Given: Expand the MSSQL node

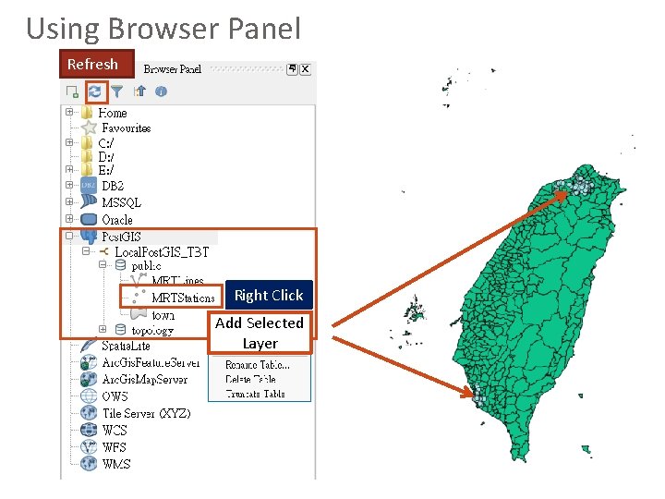Looking at the screenshot, I should coord(69,201).
